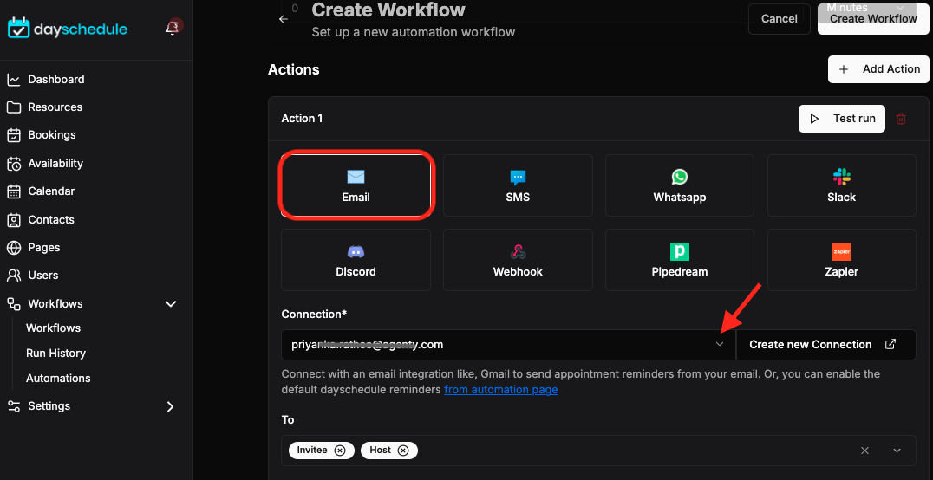
Task: Click the Pages globe icon
Action: tap(14, 248)
